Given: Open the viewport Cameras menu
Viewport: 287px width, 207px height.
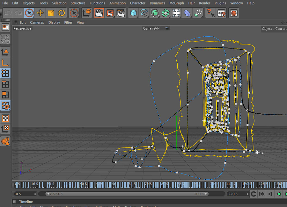Looking at the screenshot, I should click(37, 23).
